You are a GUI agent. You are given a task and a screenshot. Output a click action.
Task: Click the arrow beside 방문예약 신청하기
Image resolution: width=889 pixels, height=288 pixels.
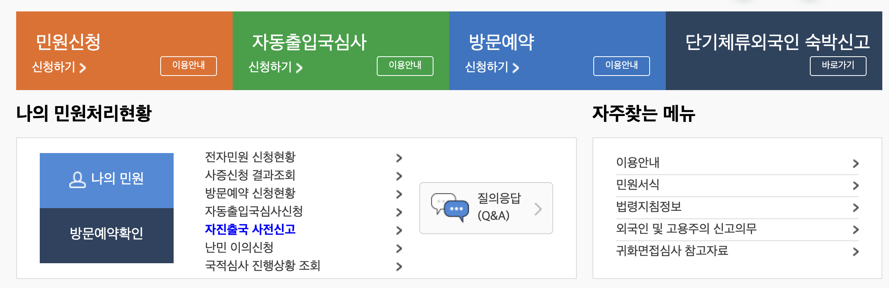(515, 68)
